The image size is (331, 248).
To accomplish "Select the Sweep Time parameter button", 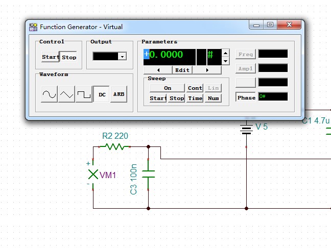I will tap(195, 98).
